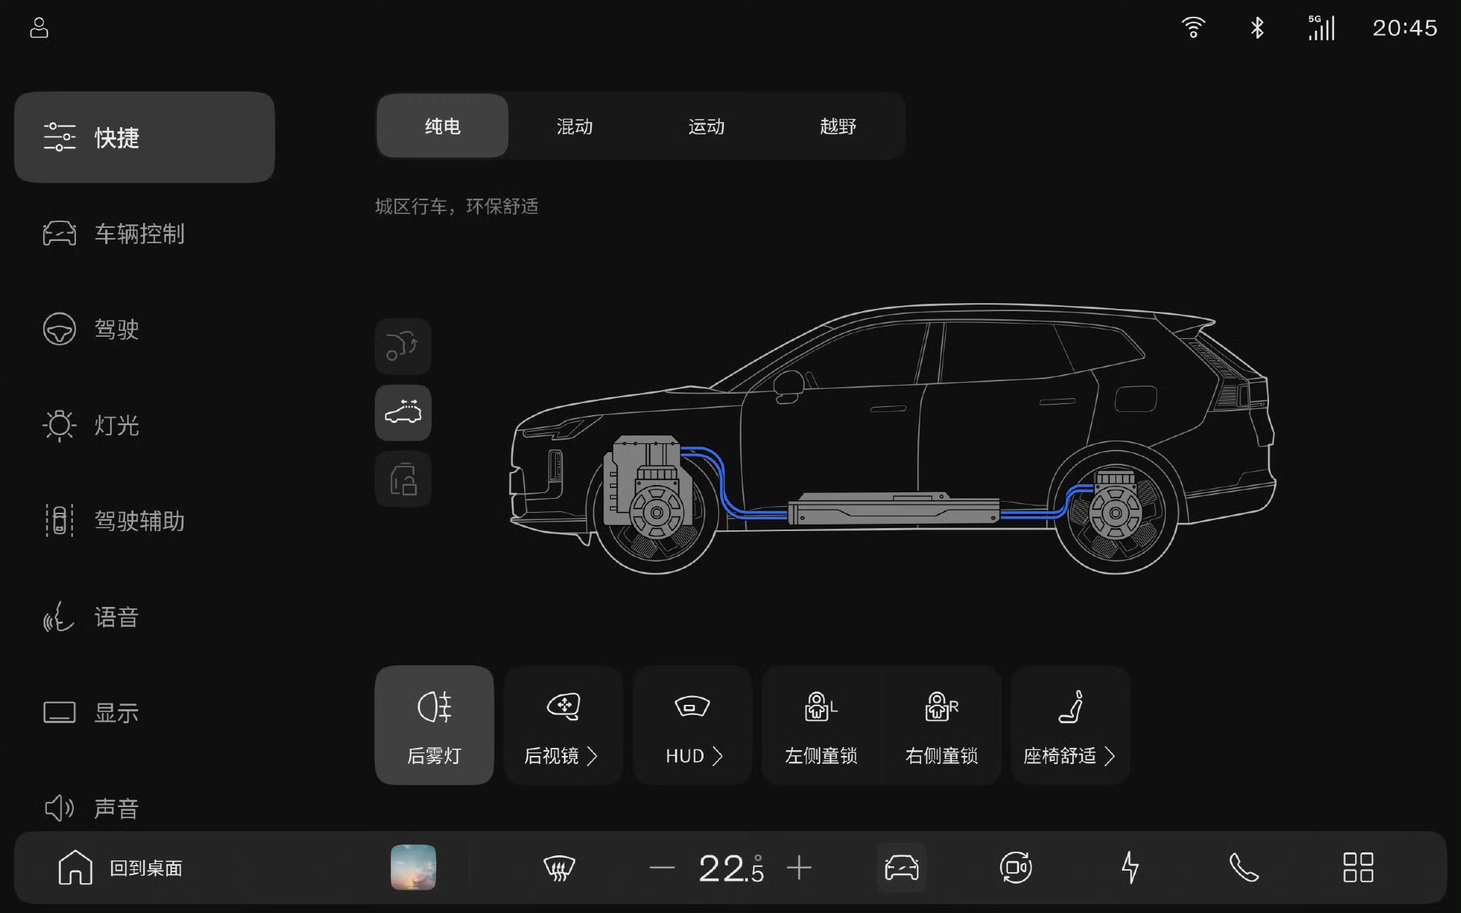Tap the SUV illustration image
This screenshot has width=1461, height=913.
893,439
